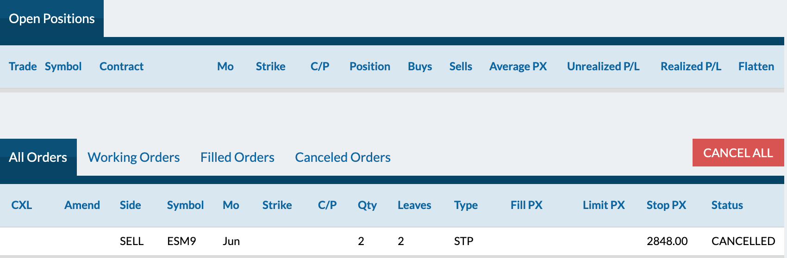Switch to the All Orders tab
The height and width of the screenshot is (258, 787).
(38, 157)
